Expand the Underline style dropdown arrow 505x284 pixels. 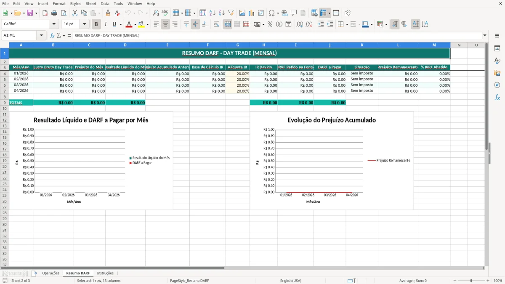120,24
